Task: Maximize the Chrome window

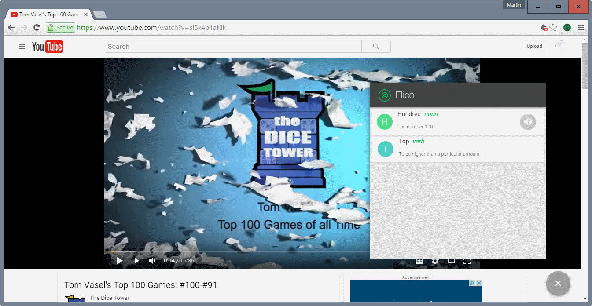Action: pos(559,7)
